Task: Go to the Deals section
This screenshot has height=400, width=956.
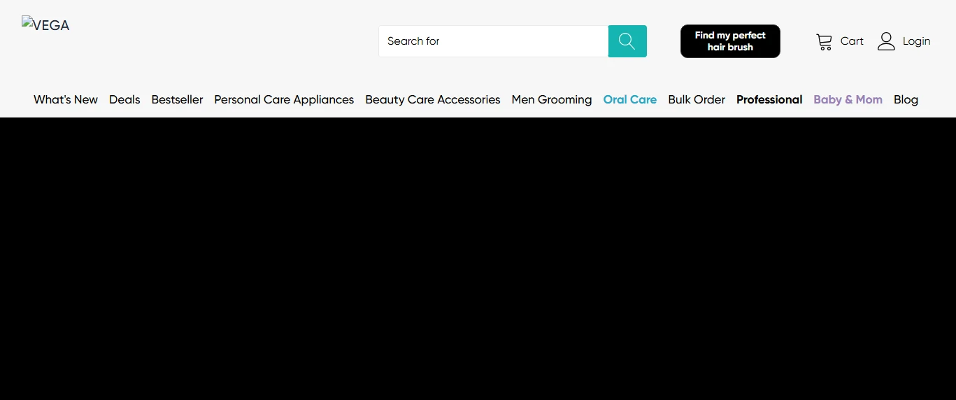Action: click(124, 99)
